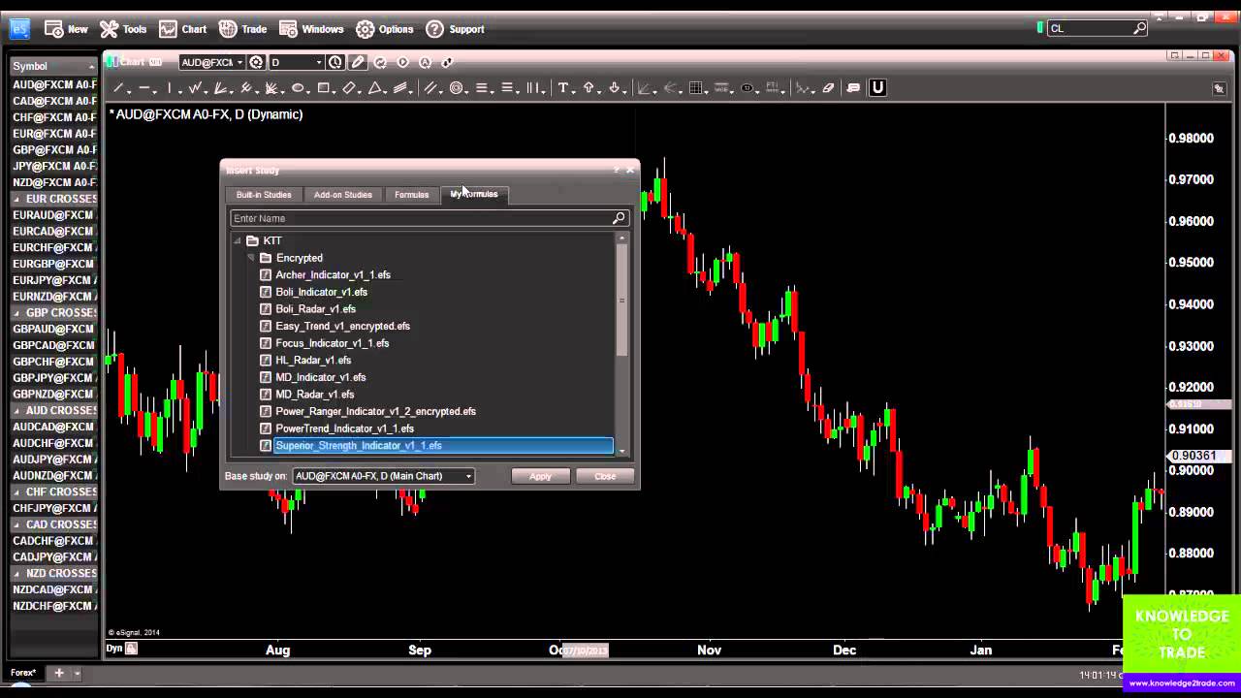
Task: Select the triangle drawing tool
Action: (376, 88)
